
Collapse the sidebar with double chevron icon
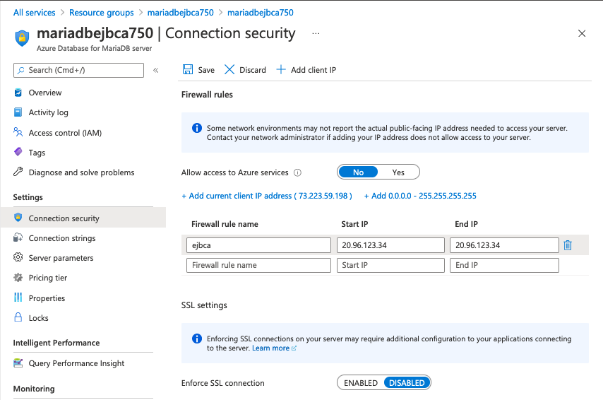coord(156,70)
